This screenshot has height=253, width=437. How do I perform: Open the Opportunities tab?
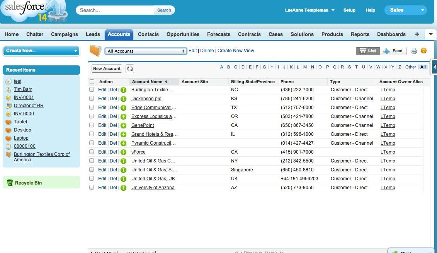click(x=183, y=34)
